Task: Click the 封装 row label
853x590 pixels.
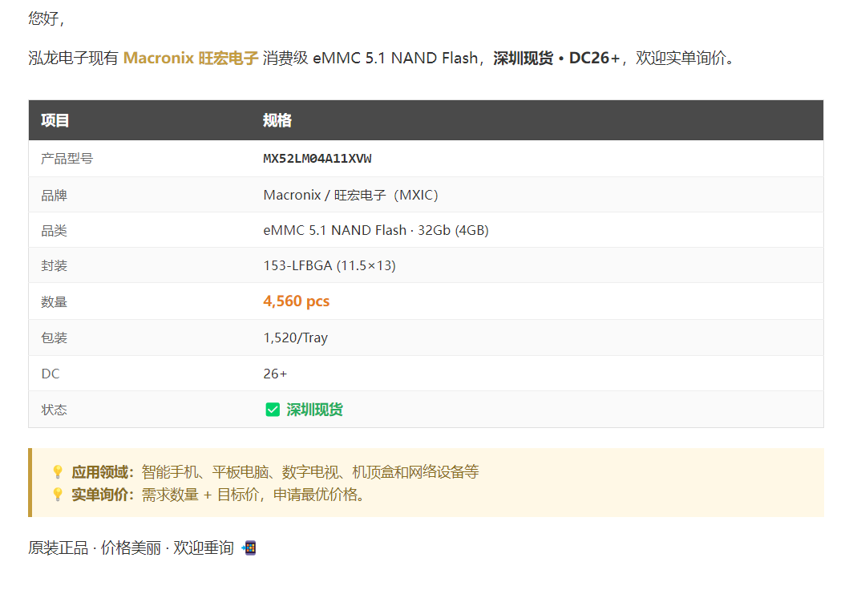Action: pyautogui.click(x=54, y=266)
